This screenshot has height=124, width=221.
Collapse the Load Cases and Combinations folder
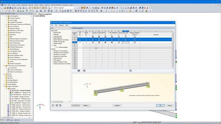pos(4,66)
